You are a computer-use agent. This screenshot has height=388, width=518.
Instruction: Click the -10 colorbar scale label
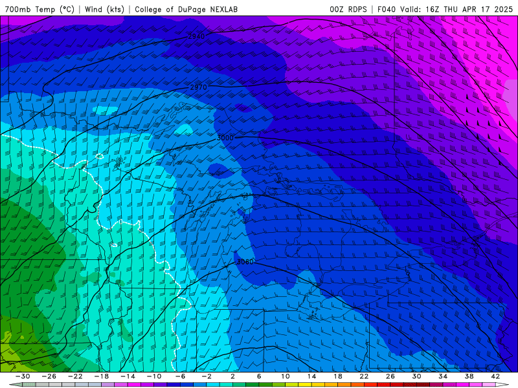pyautogui.click(x=154, y=376)
